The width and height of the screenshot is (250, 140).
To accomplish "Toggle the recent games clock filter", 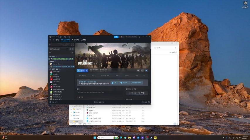I will click(70, 49).
